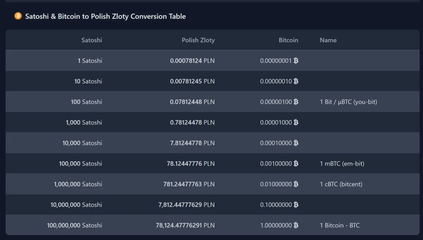
Task: Click the Bitcoin amount 0.00000001
Action: coord(276,61)
